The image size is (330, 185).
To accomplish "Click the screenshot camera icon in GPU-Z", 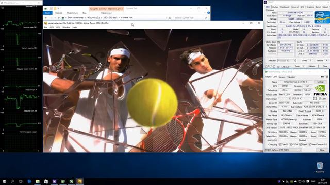I will point(322,77).
